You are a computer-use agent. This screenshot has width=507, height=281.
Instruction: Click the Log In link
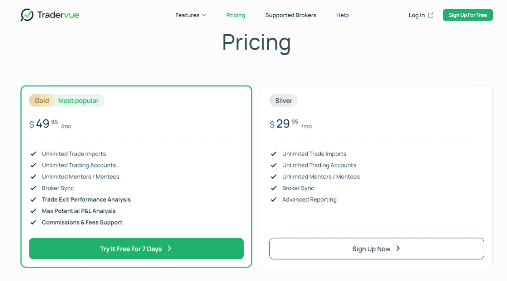pos(416,15)
